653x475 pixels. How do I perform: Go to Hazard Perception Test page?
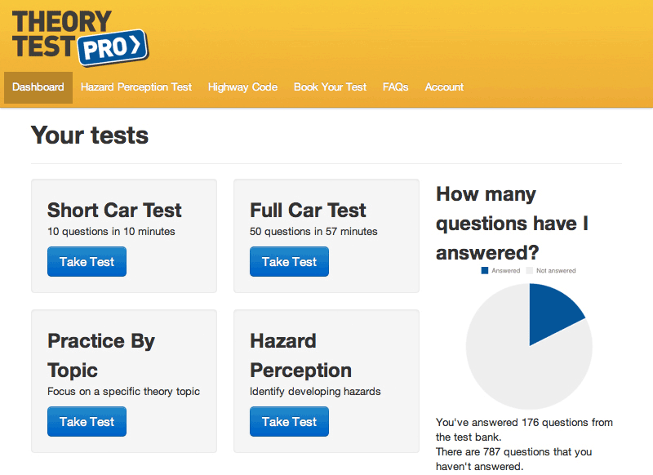[x=136, y=87]
